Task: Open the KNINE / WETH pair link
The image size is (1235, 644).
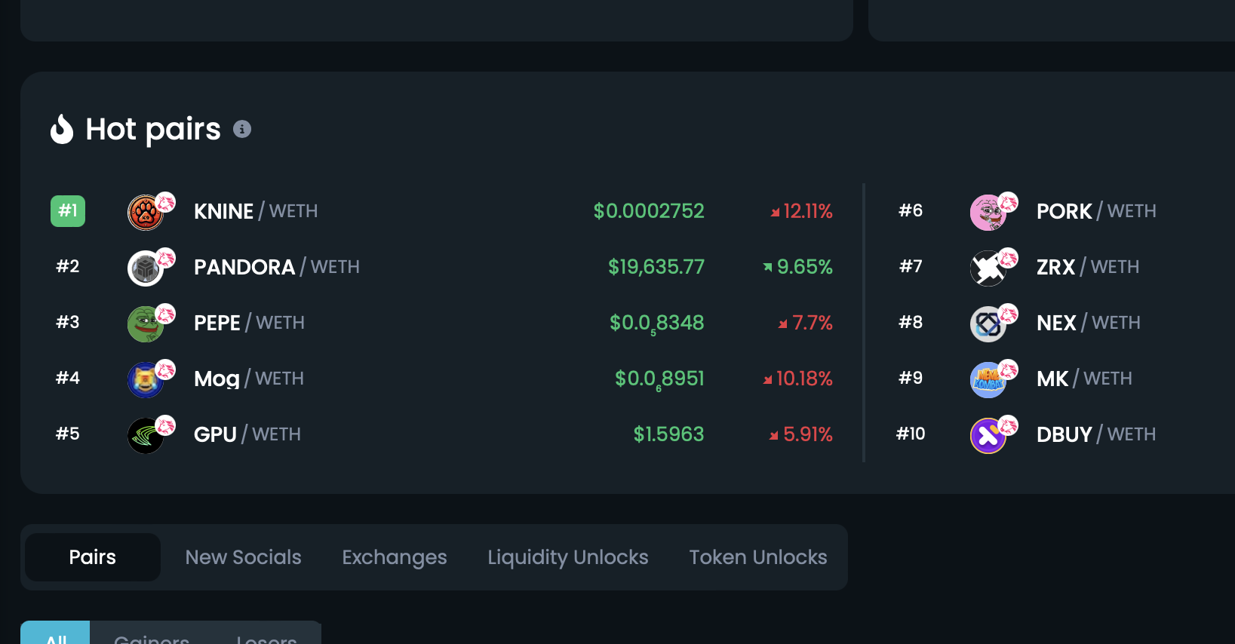Action: click(255, 211)
